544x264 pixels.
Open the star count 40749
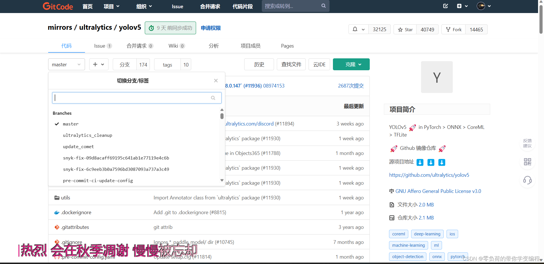tap(427, 29)
